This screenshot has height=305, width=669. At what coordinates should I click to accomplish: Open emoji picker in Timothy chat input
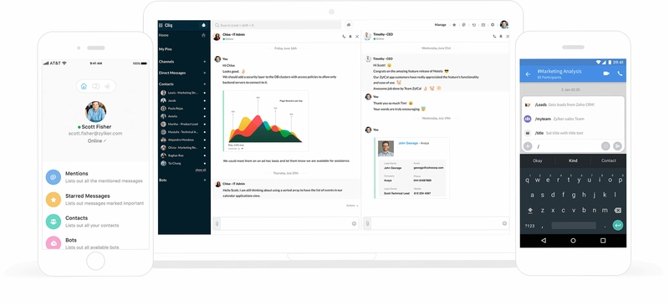[x=505, y=223]
